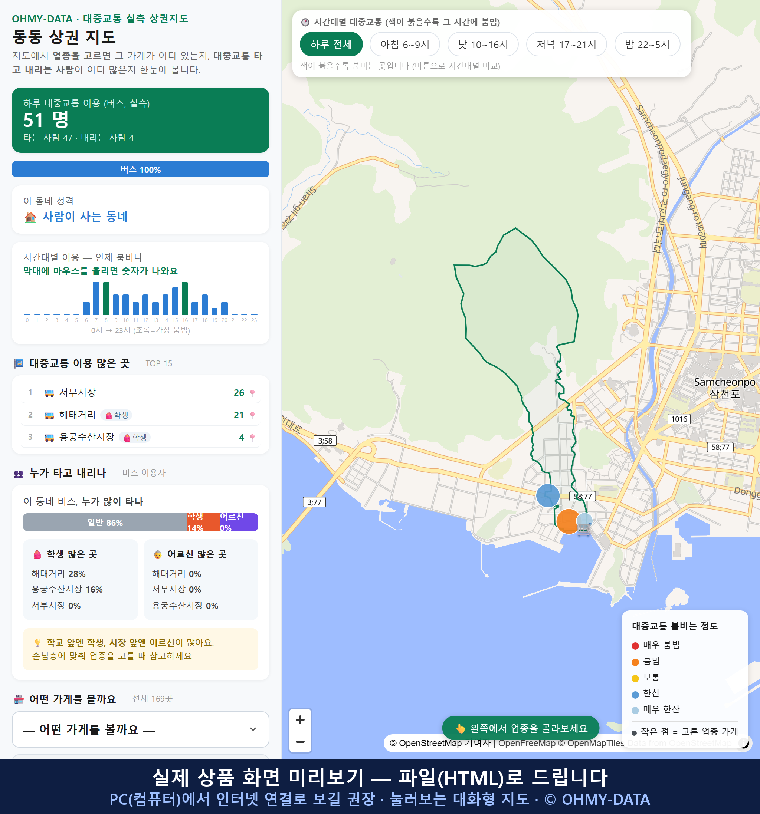Click the yellow 보통 legend dot
The image size is (760, 814).
pyautogui.click(x=635, y=679)
